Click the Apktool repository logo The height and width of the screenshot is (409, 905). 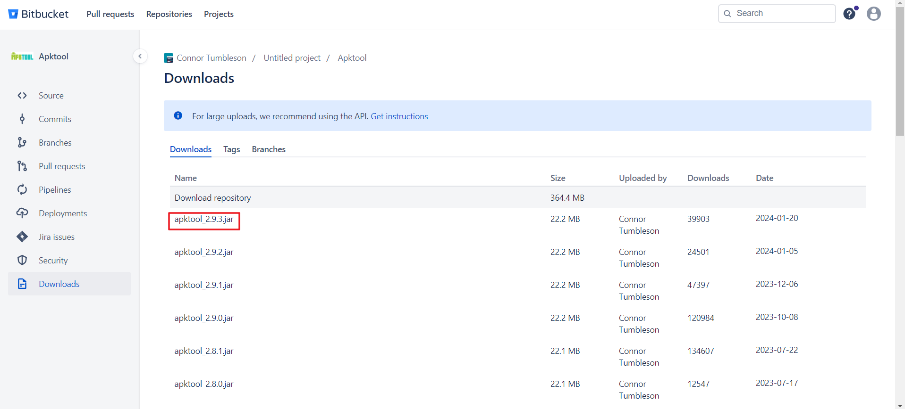22,57
